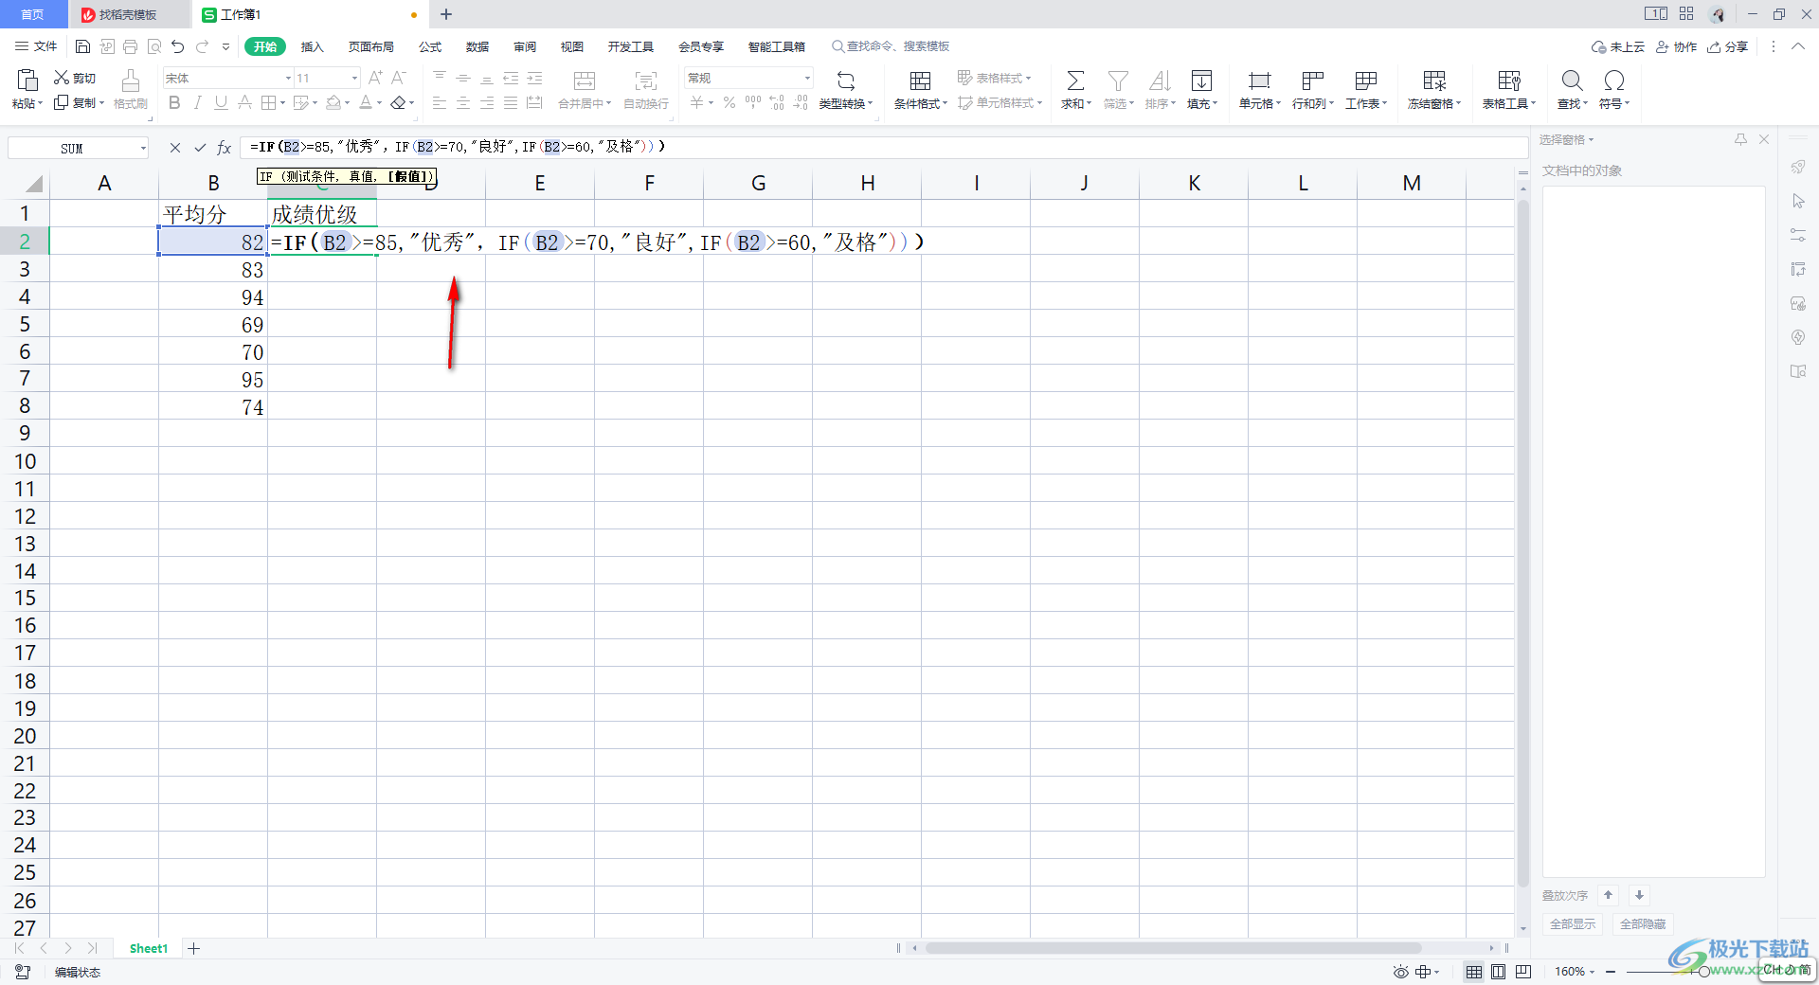Open the Insert (插入) ribbon tab
This screenshot has height=985, width=1819.
(x=312, y=46)
